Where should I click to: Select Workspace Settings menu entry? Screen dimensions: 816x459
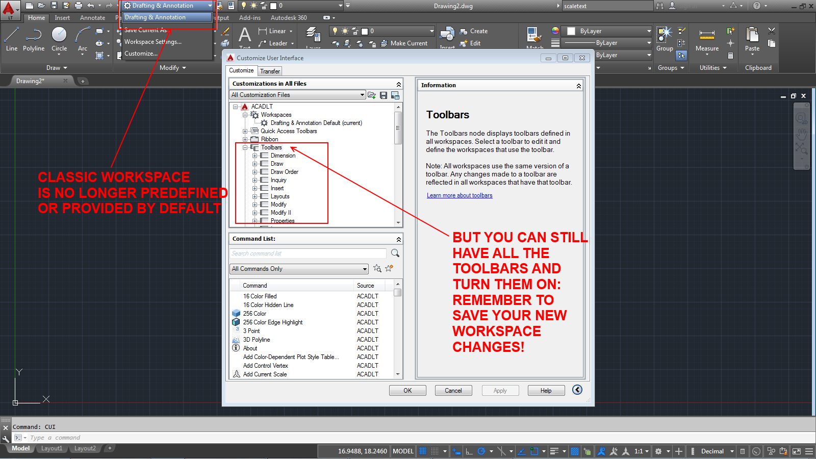pyautogui.click(x=153, y=42)
